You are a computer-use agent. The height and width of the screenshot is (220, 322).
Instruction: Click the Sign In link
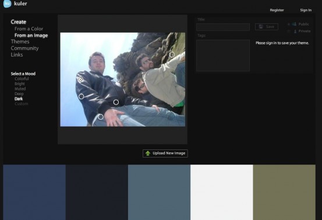point(306,10)
